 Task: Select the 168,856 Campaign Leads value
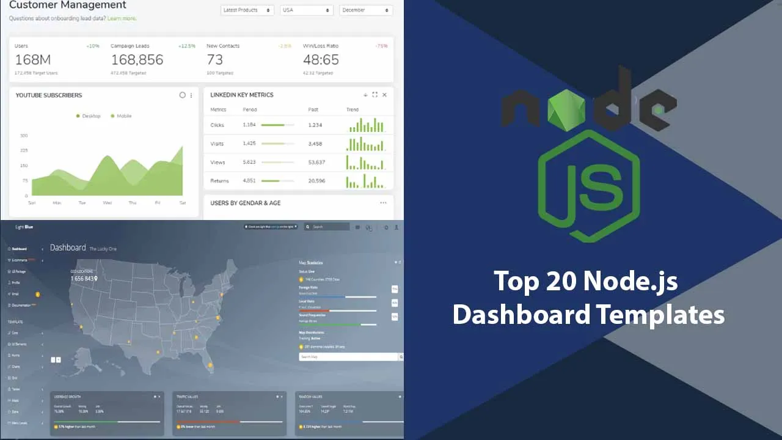(x=137, y=60)
